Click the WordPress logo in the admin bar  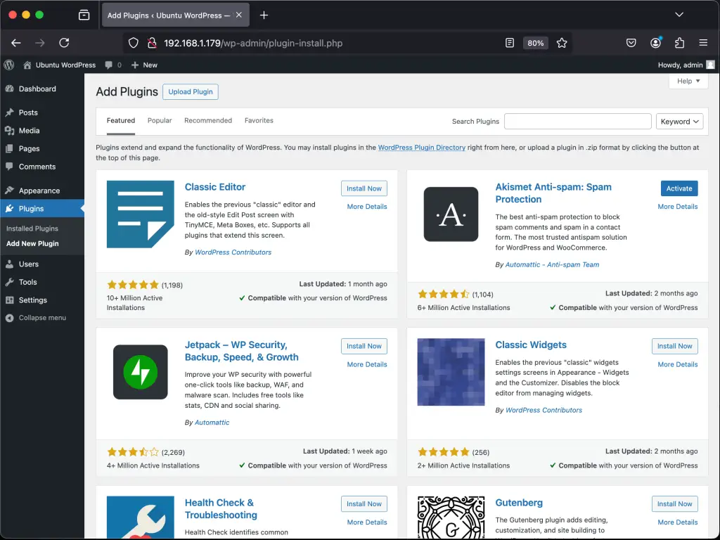(x=8, y=65)
